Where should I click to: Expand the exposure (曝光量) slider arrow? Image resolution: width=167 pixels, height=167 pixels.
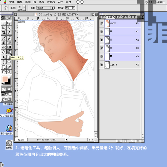click(74, 8)
